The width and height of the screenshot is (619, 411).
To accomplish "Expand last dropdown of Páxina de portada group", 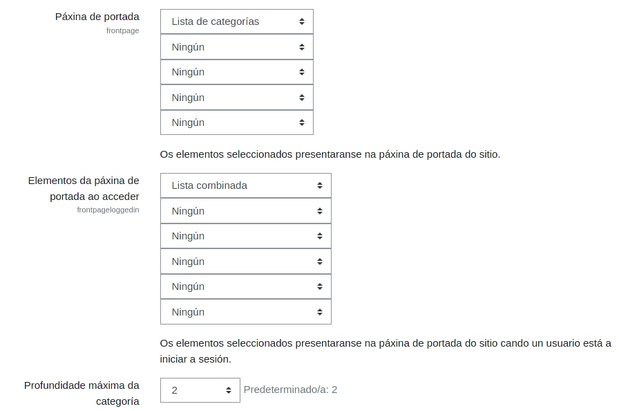I will (x=236, y=122).
